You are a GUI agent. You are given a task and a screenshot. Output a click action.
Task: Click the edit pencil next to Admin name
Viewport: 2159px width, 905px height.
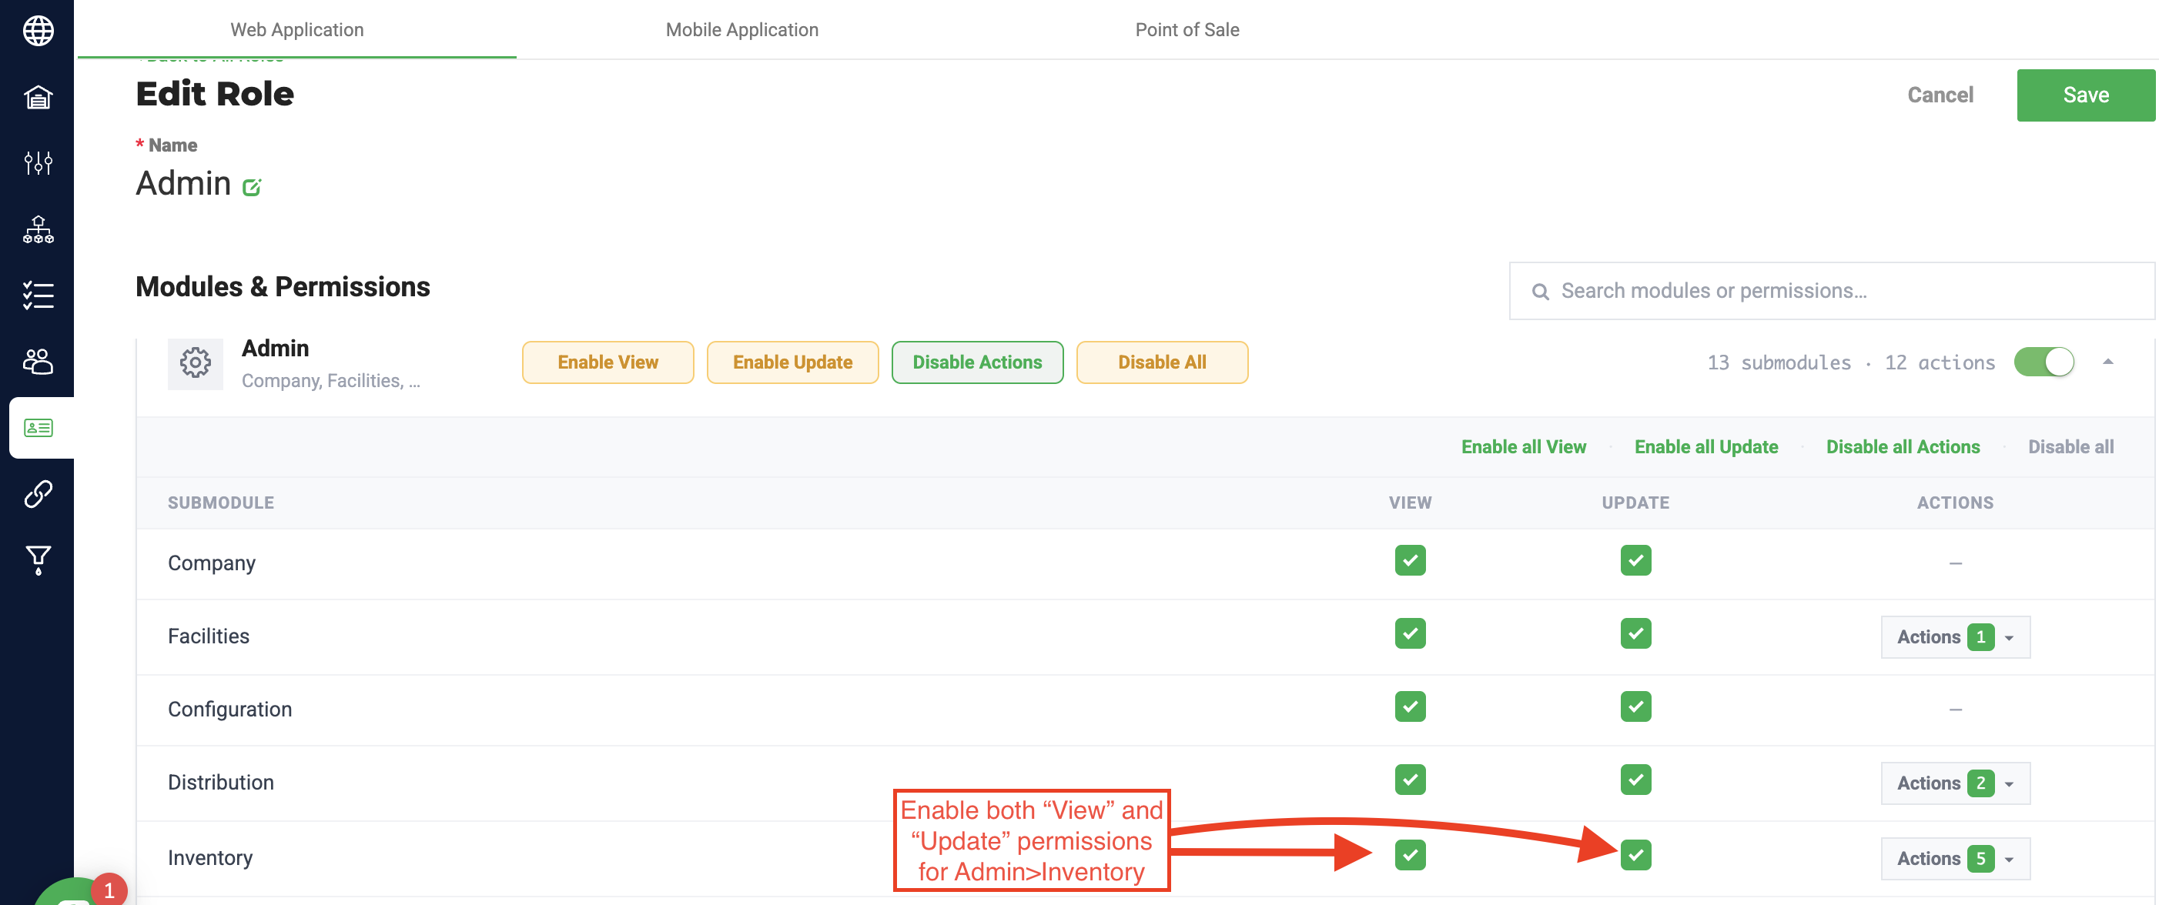click(x=252, y=186)
